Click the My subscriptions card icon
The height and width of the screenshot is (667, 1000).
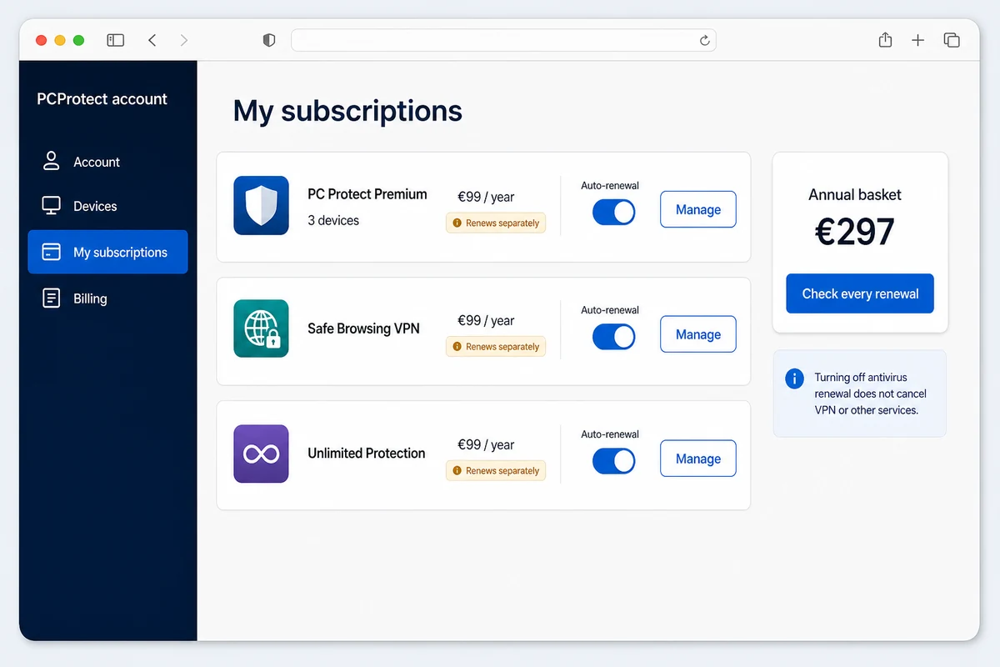[52, 252]
